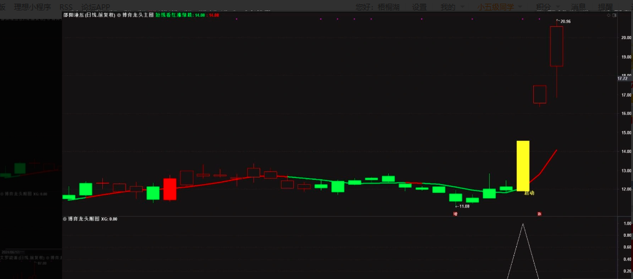Screen dimensions: 633x279
Task: Click the red marker icon under the yellow candle
Action: (539, 214)
